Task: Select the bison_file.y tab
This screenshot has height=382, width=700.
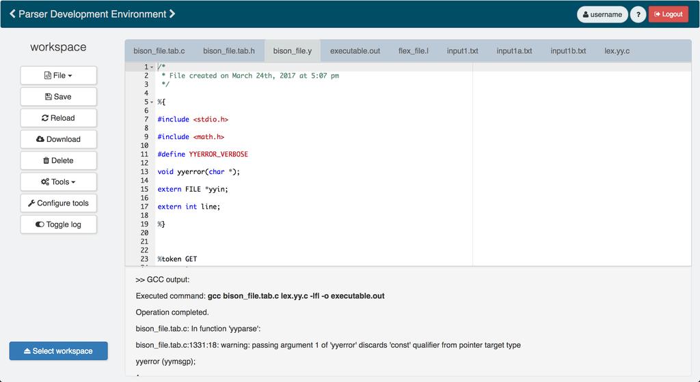Action: pos(293,50)
